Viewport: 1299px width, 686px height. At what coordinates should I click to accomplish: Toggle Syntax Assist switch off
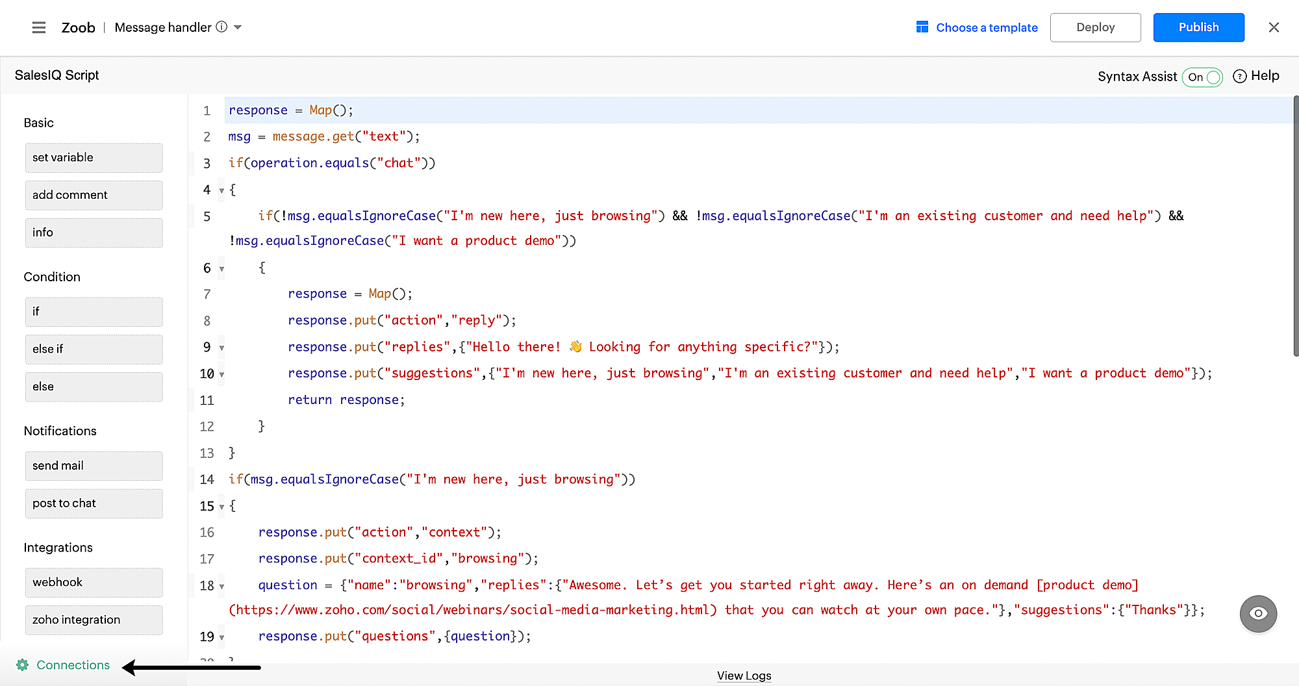pyautogui.click(x=1203, y=77)
